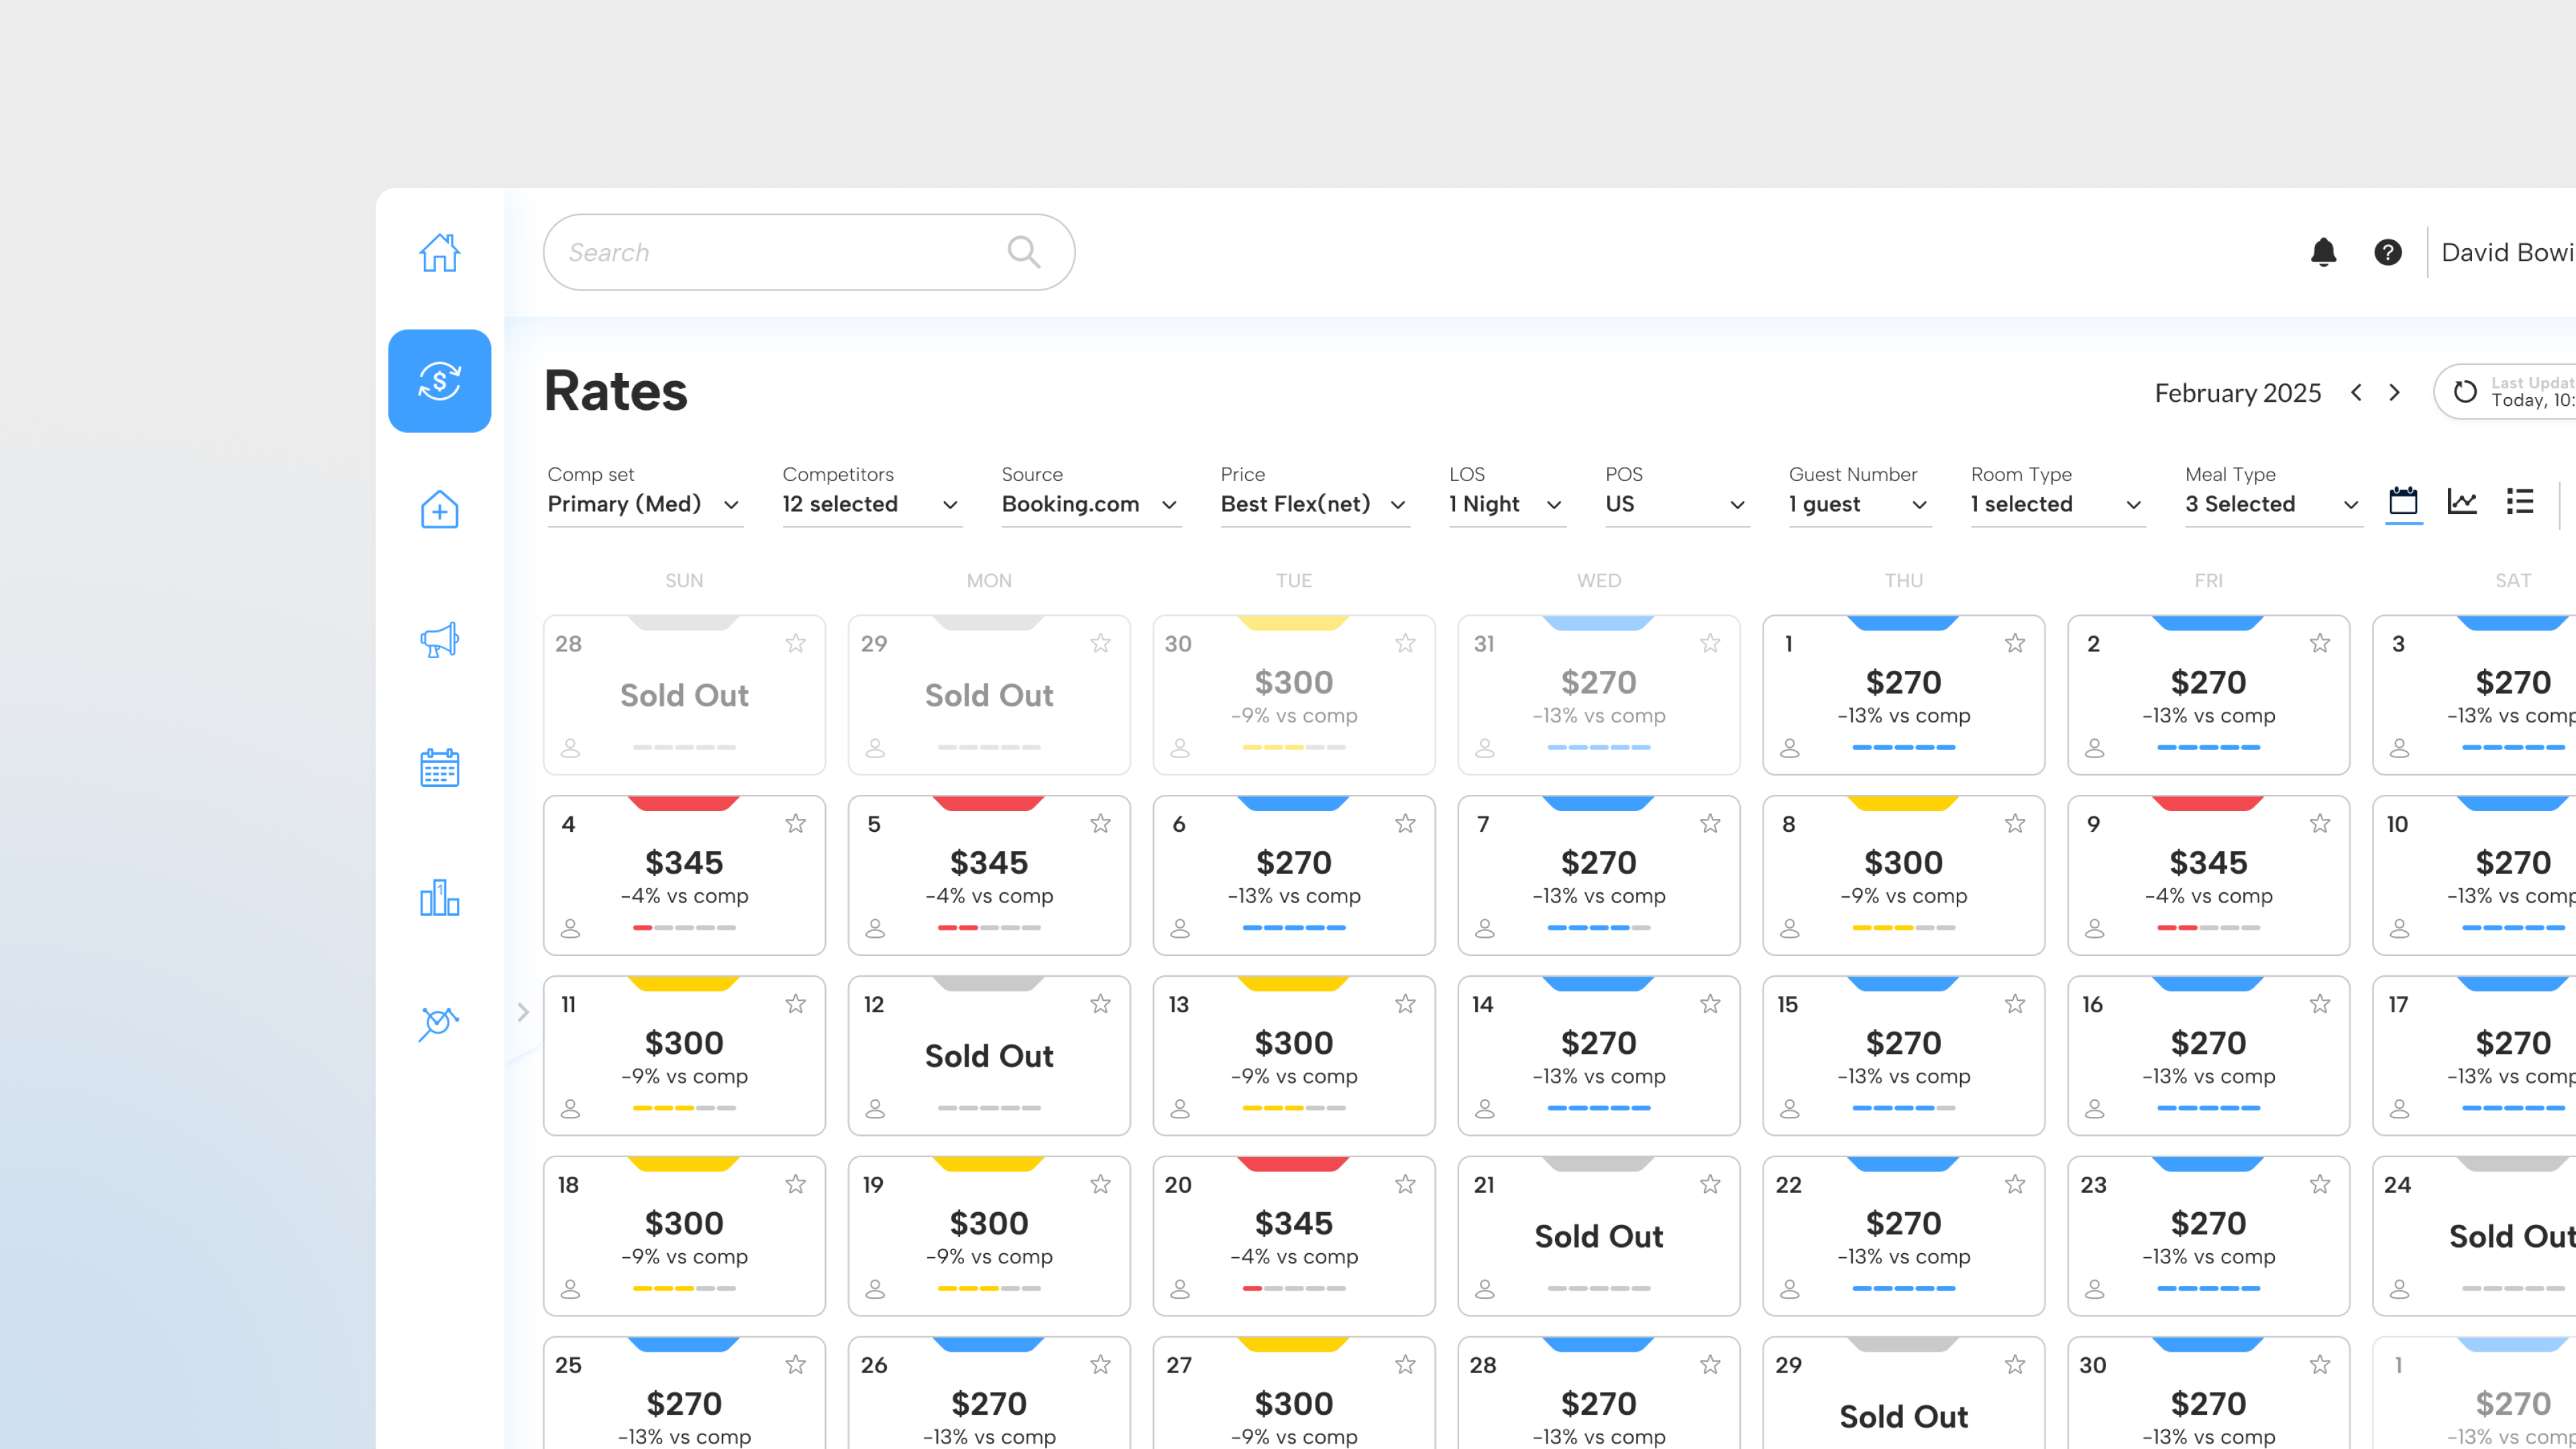Click the notification bell icon
Screen dimensions: 2576x1449
pos(2323,252)
